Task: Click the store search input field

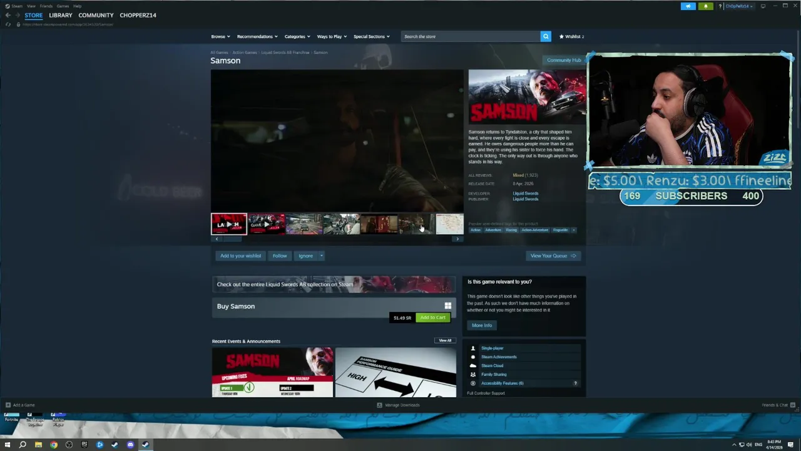Action: click(471, 36)
